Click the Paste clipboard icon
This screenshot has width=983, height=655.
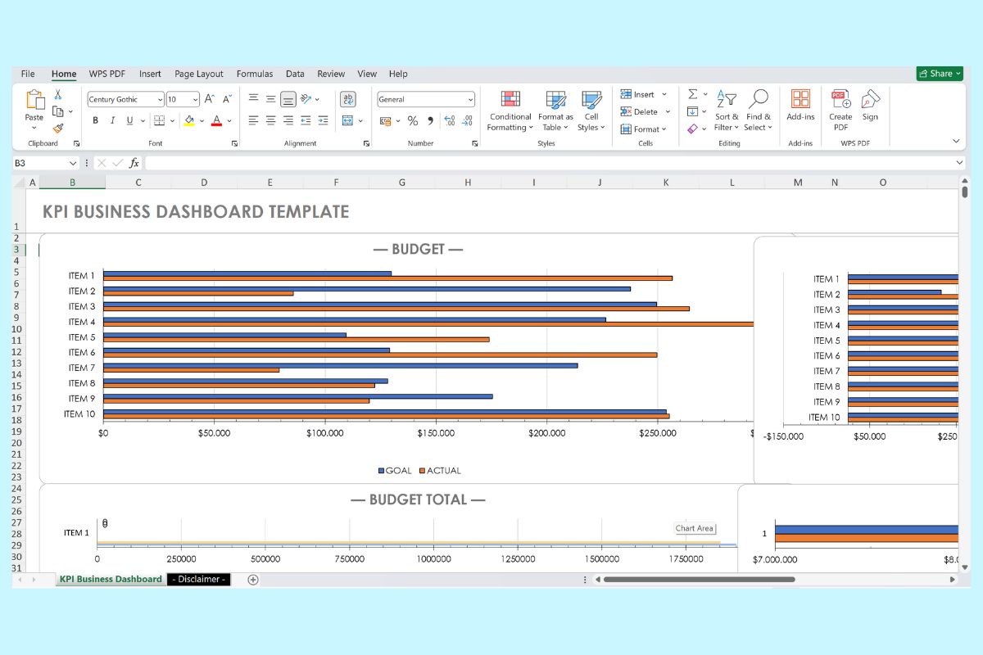pyautogui.click(x=34, y=100)
